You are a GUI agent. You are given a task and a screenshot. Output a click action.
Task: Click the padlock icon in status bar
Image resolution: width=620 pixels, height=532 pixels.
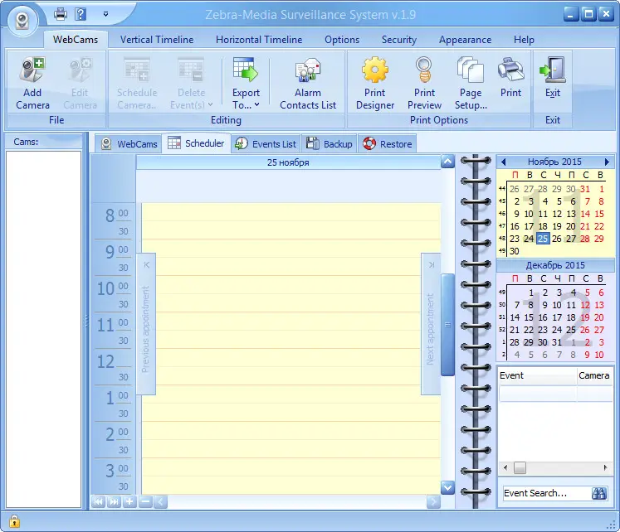pyautogui.click(x=14, y=521)
